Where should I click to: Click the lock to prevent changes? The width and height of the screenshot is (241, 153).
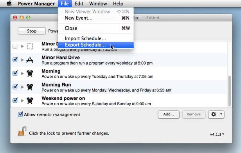point(22,131)
